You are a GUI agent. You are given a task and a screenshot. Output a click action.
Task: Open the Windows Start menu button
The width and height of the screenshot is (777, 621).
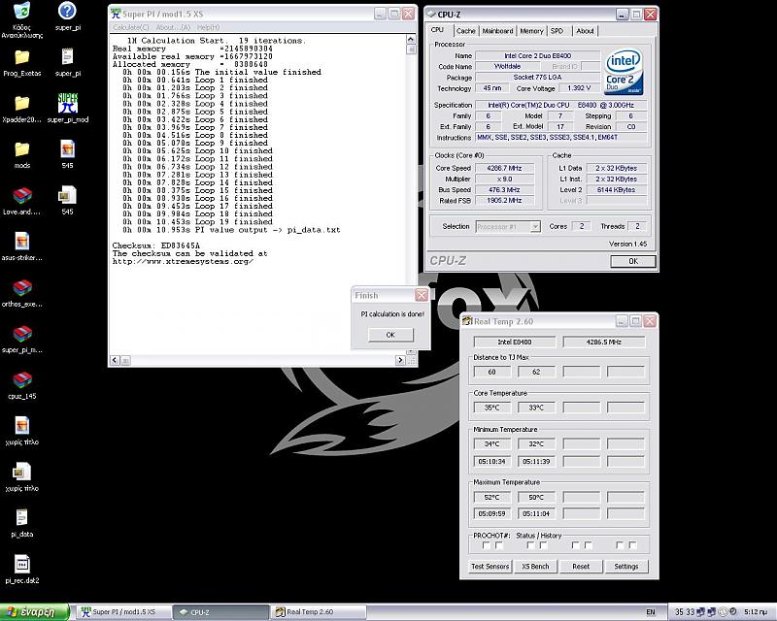click(x=34, y=612)
